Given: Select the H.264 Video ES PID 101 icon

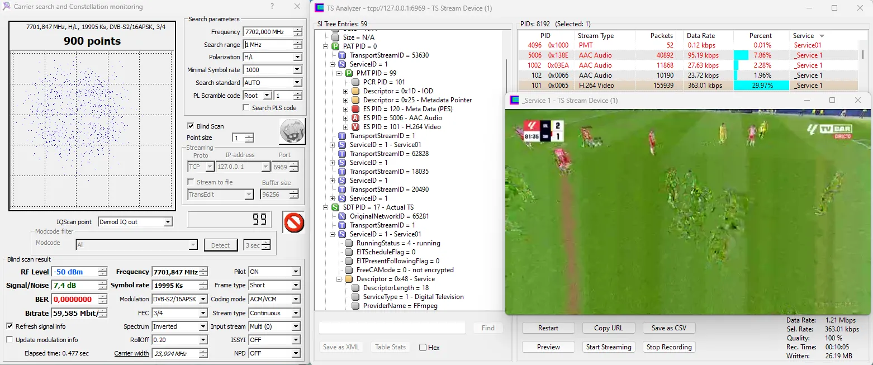Looking at the screenshot, I should 355,127.
